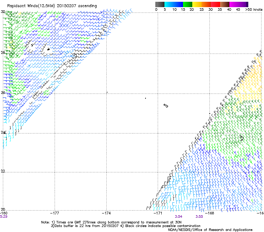Click the longitude label '-180'
The image size is (264, 232).
4,213
